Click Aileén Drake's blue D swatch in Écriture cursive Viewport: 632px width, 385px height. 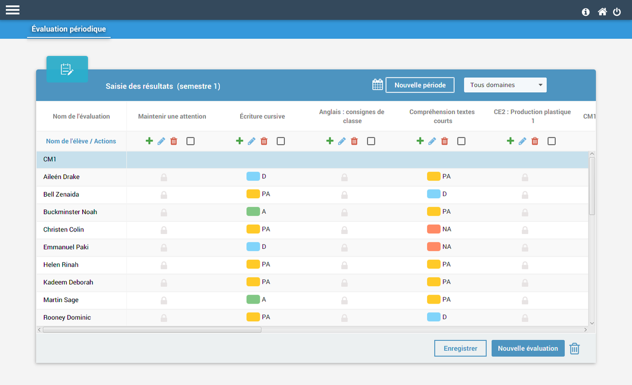tap(253, 176)
